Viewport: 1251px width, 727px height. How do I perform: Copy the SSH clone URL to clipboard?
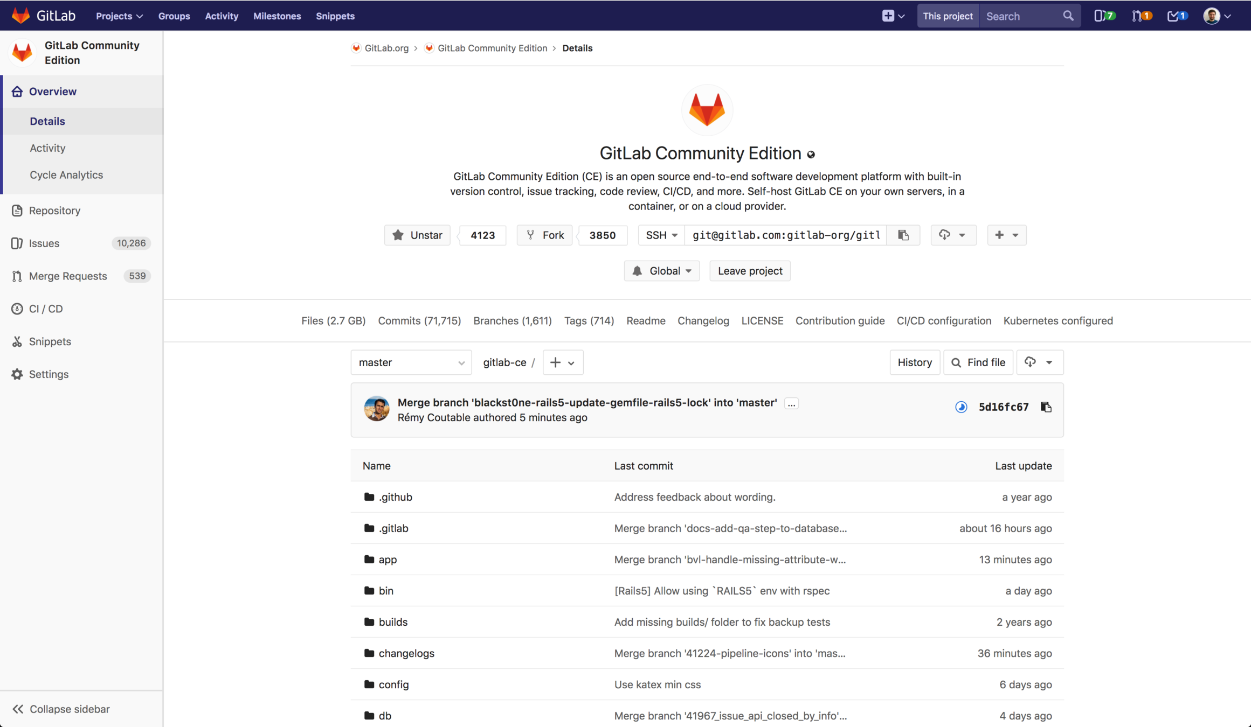903,235
